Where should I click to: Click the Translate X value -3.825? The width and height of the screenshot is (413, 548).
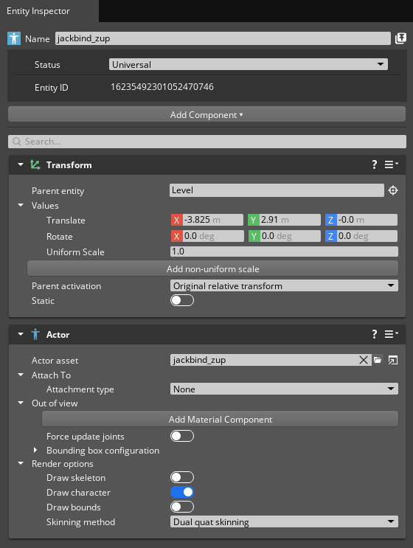[213, 220]
